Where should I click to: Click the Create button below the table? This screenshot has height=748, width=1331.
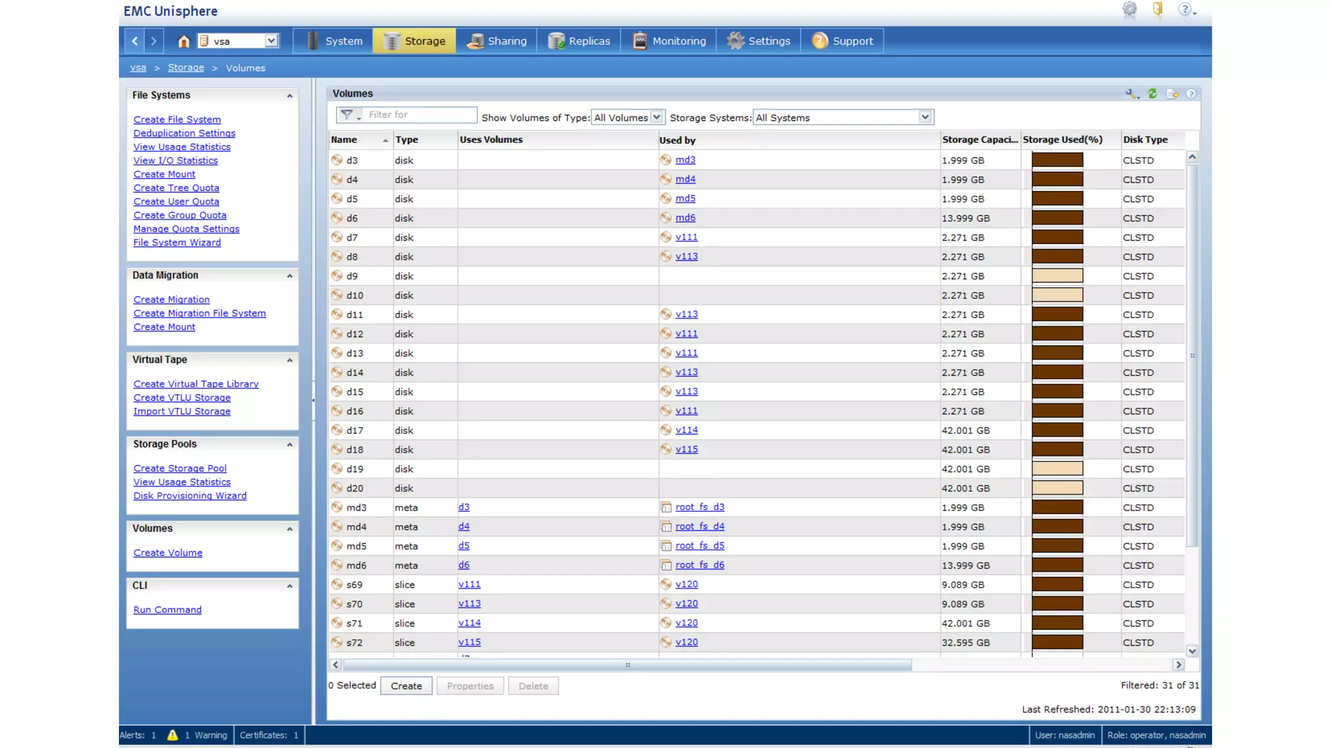(x=406, y=686)
